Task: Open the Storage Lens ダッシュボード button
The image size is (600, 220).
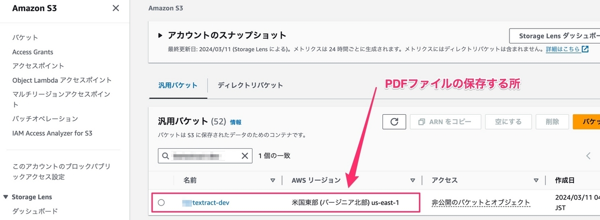Action: [554, 36]
